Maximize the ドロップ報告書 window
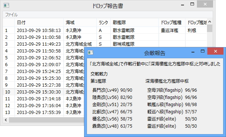The image size is (226, 137). point(192,4)
